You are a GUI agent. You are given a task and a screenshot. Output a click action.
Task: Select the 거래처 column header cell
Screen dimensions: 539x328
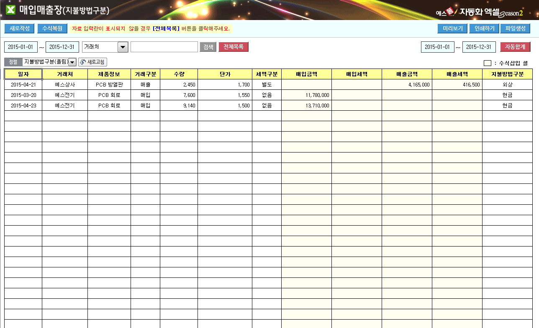click(65, 74)
